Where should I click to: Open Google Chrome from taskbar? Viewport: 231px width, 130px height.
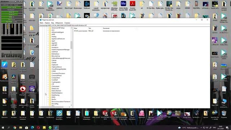tap(14, 127)
